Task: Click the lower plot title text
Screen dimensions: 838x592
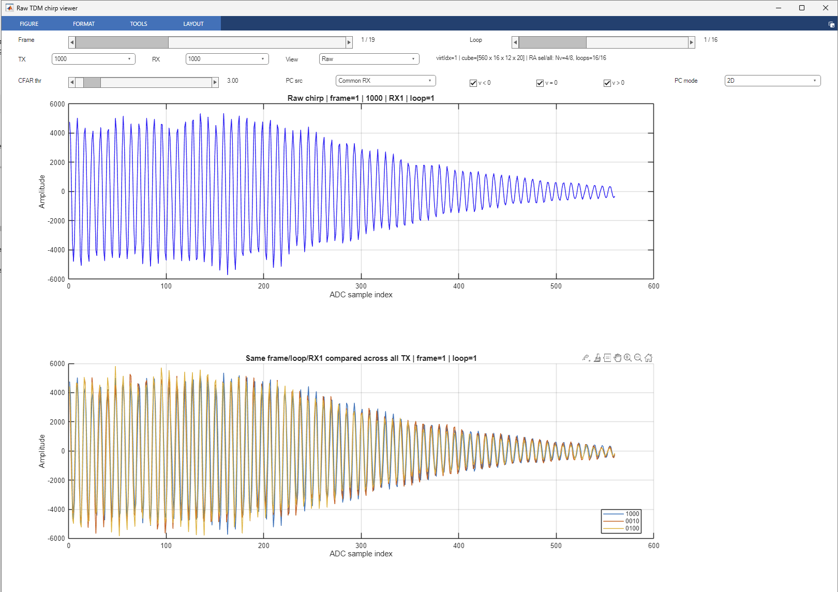Action: [361, 358]
